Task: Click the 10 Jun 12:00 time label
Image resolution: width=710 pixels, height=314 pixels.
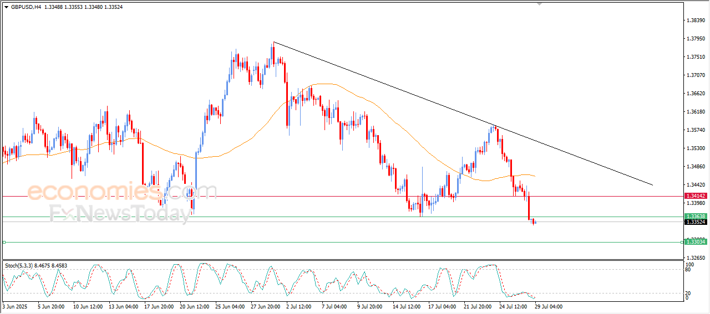Action: (87, 306)
